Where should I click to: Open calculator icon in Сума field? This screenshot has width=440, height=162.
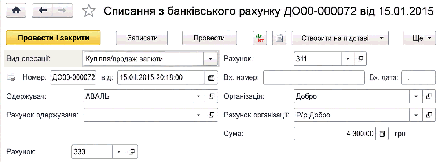[x=382, y=134]
